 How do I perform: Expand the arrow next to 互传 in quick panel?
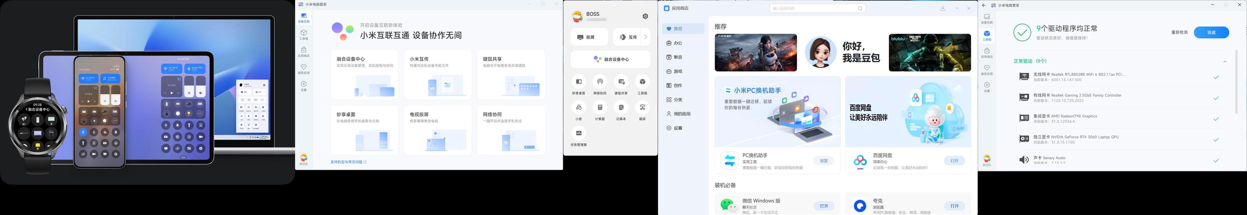point(645,37)
